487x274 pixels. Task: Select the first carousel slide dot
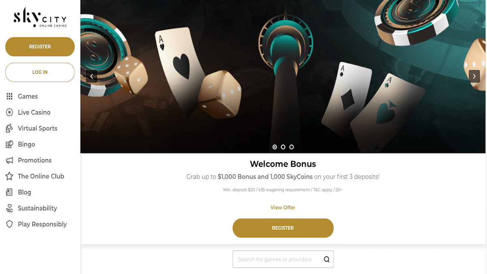(275, 147)
